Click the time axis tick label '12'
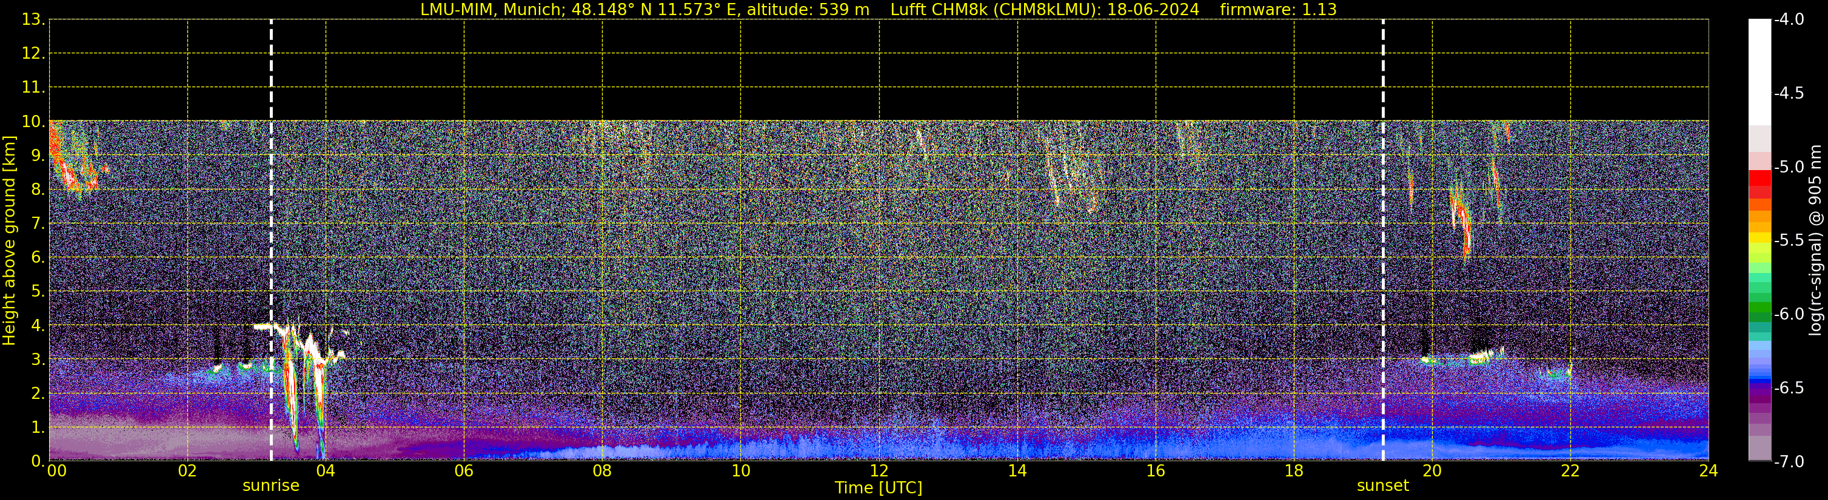This screenshot has width=1828, height=500. tap(879, 471)
